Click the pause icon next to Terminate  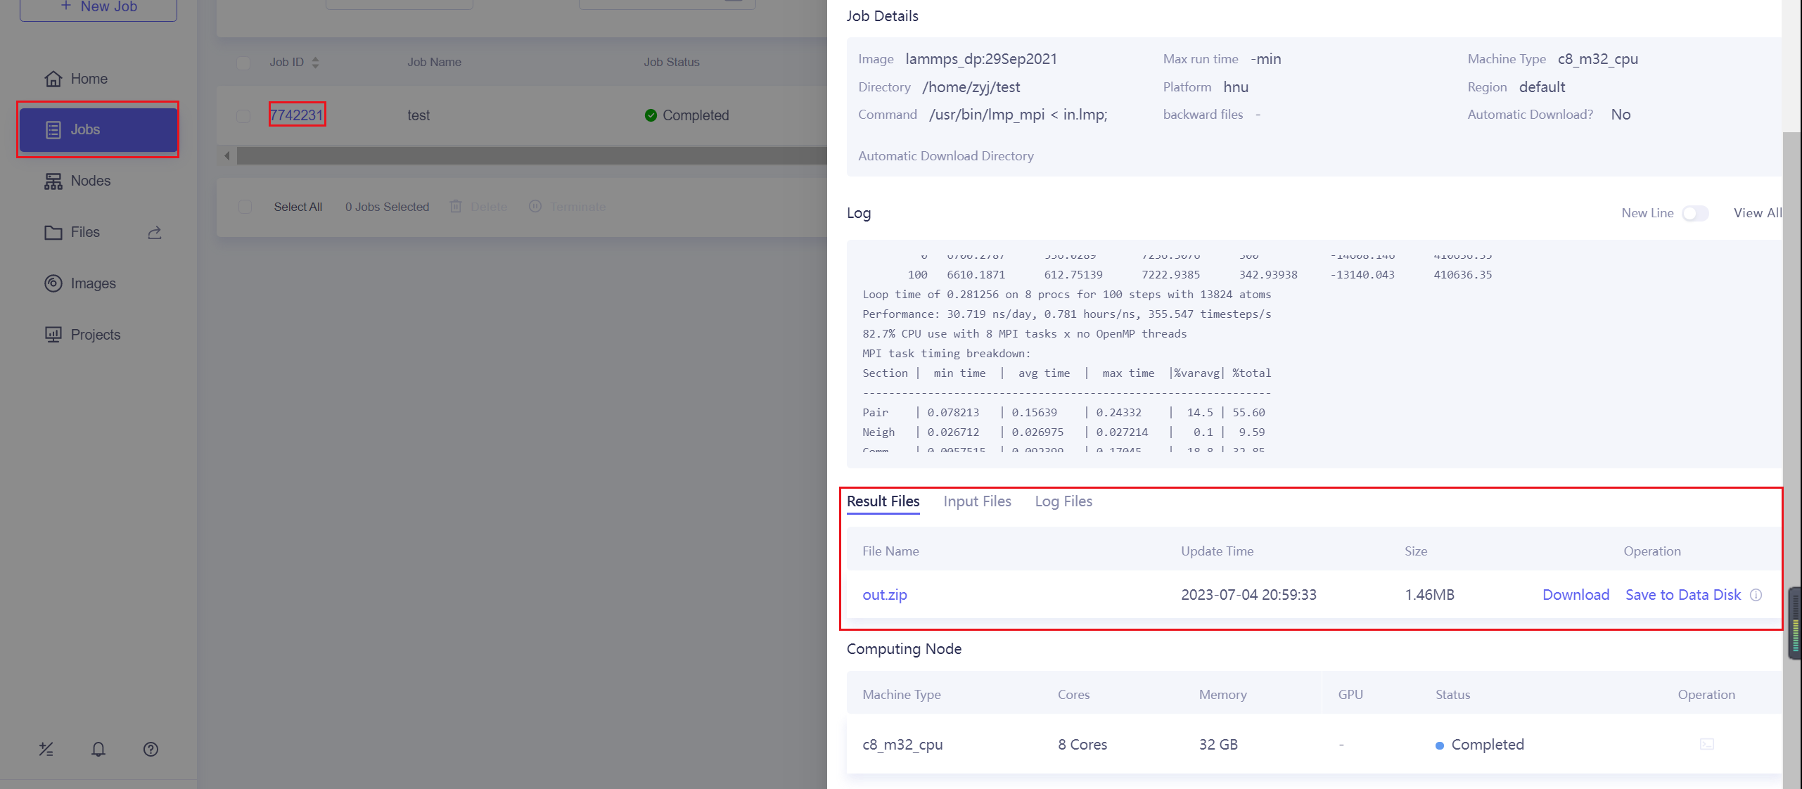(x=535, y=207)
